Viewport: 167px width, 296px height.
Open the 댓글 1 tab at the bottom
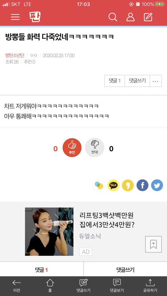coord(42,270)
